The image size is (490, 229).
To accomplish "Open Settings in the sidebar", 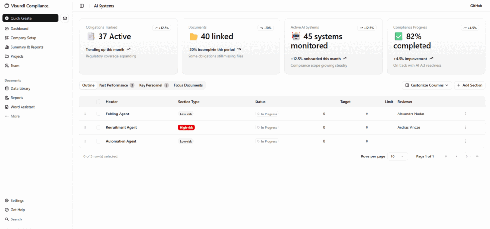I will (x=17, y=201).
